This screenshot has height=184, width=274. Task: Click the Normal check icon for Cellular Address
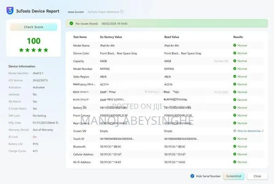[x=235, y=154]
